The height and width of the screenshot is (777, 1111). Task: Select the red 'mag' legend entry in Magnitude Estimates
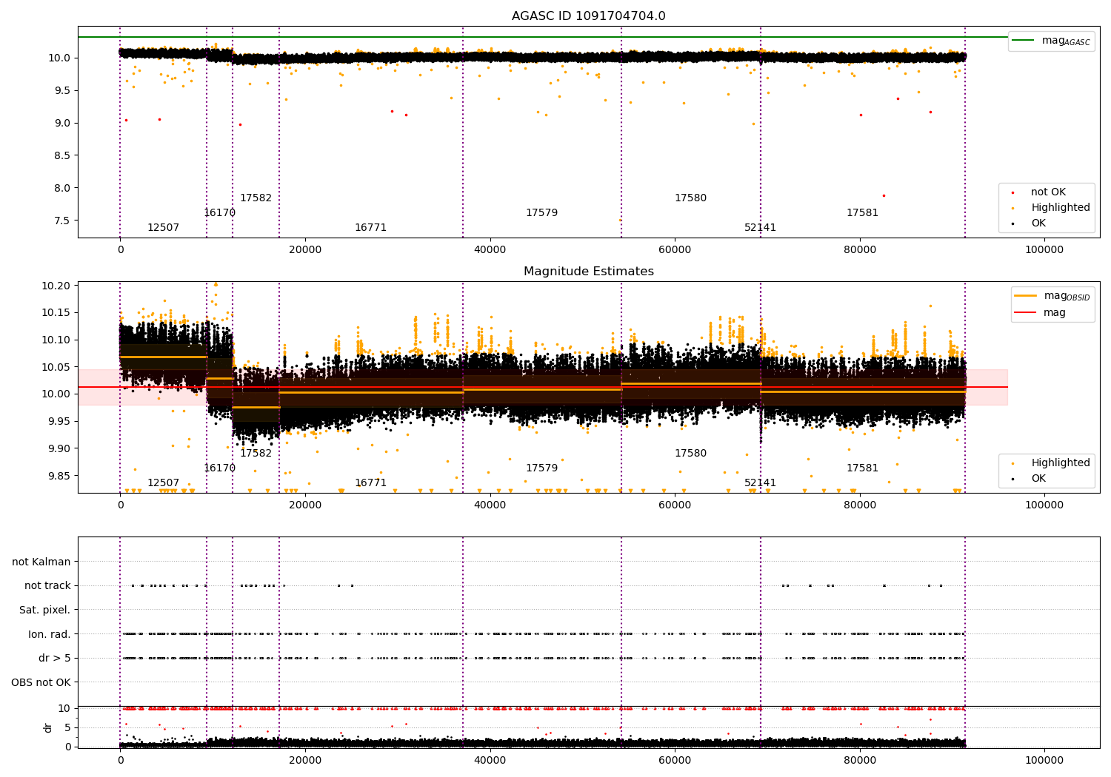(x=1040, y=312)
